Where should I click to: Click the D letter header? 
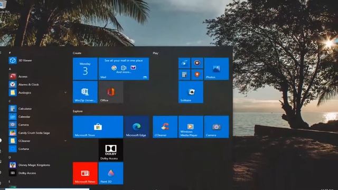[10, 157]
